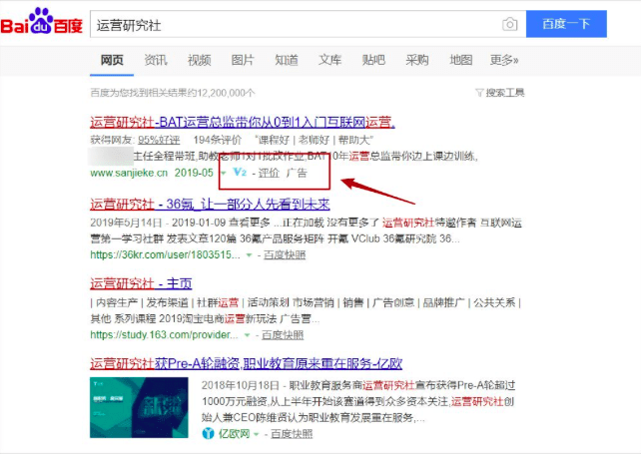Screen dimensions: 641x456
Task: Open www.sanjieke.cn URL link
Action: tap(129, 173)
